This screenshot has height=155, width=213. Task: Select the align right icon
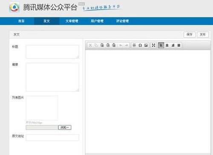[x=173, y=45]
